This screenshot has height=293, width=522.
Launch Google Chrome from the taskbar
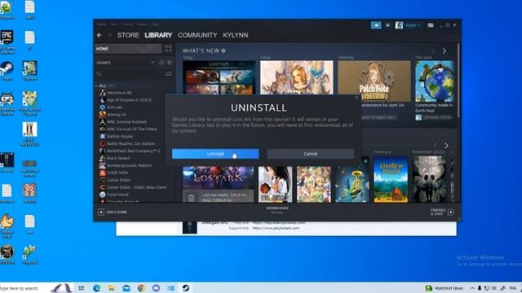point(141,288)
